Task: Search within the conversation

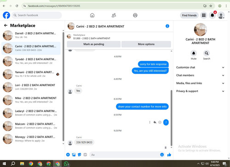Action: pyautogui.click(x=207, y=53)
